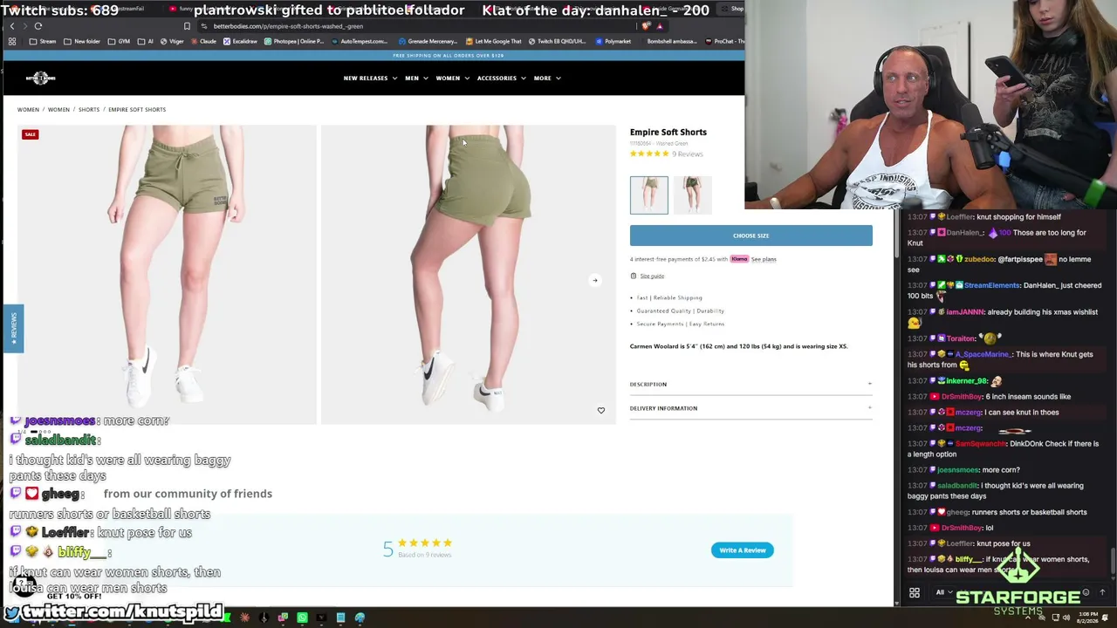Image resolution: width=1117 pixels, height=628 pixels.
Task: Select the first washed green color thumbnail
Action: coord(649,195)
